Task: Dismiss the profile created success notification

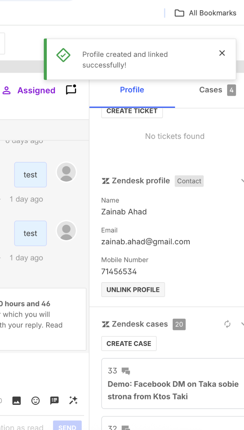Action: pyautogui.click(x=222, y=53)
